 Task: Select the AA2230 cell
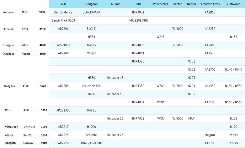210,29
